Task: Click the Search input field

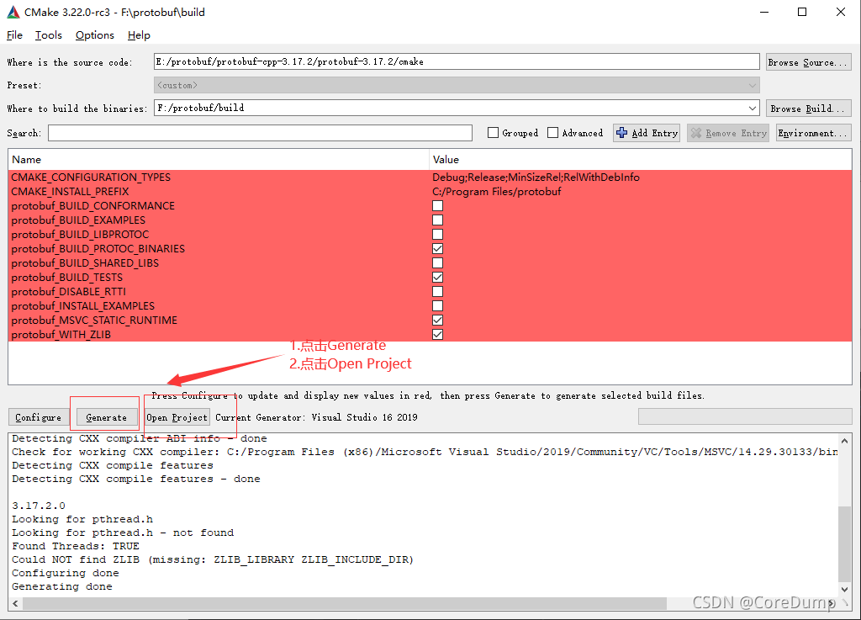Action: [261, 133]
